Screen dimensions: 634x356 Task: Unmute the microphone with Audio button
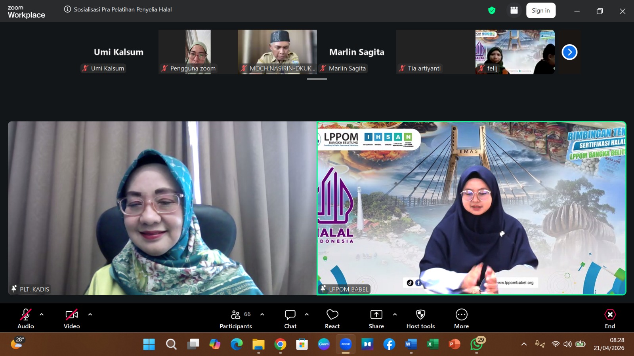(26, 318)
